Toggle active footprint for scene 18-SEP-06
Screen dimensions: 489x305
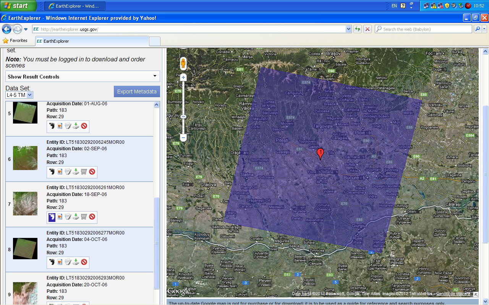pos(52,217)
